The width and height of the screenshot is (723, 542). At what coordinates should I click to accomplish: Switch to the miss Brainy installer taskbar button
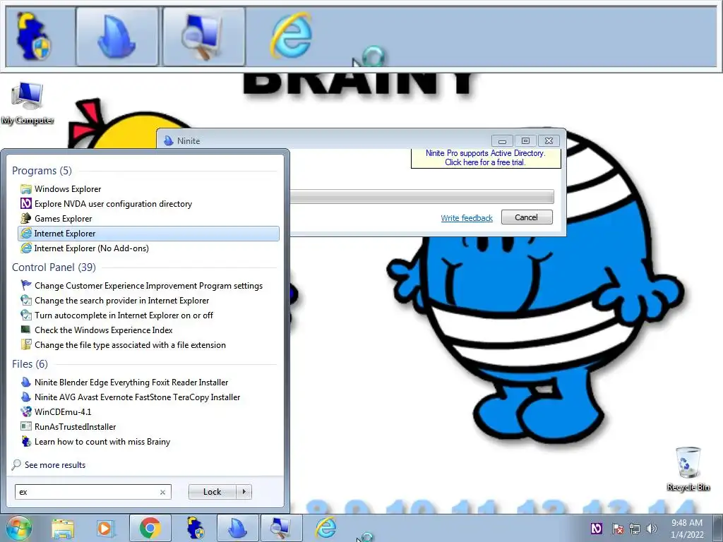click(x=196, y=528)
